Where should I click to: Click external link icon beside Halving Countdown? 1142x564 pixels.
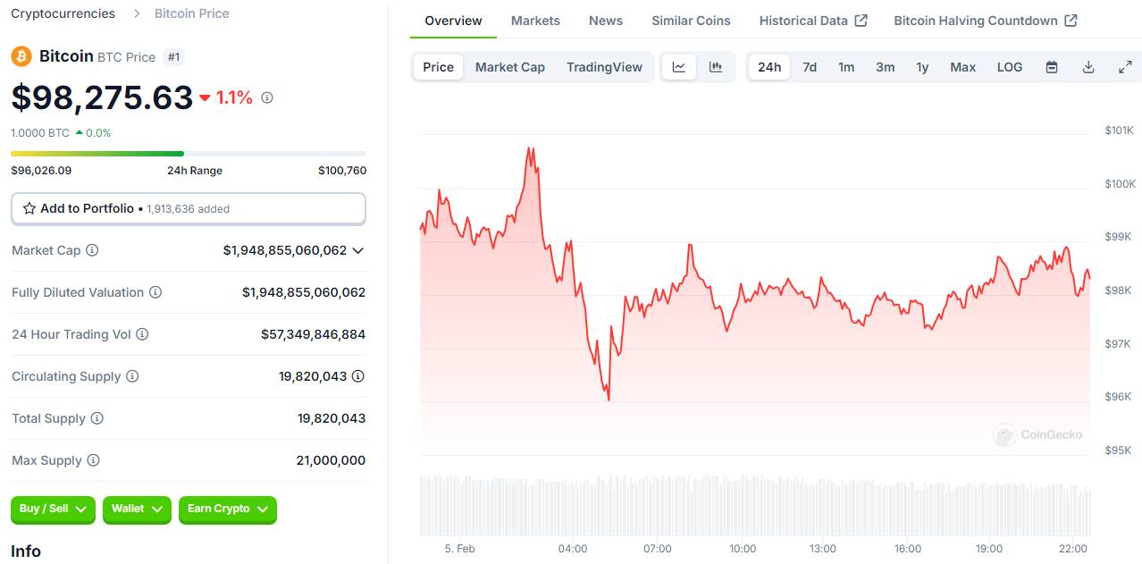(x=1071, y=21)
